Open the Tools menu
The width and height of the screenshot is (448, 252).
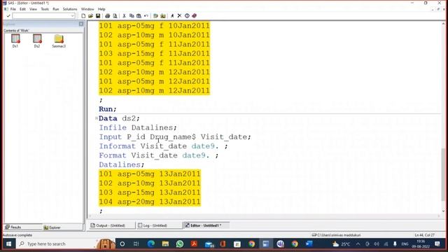tap(45, 9)
